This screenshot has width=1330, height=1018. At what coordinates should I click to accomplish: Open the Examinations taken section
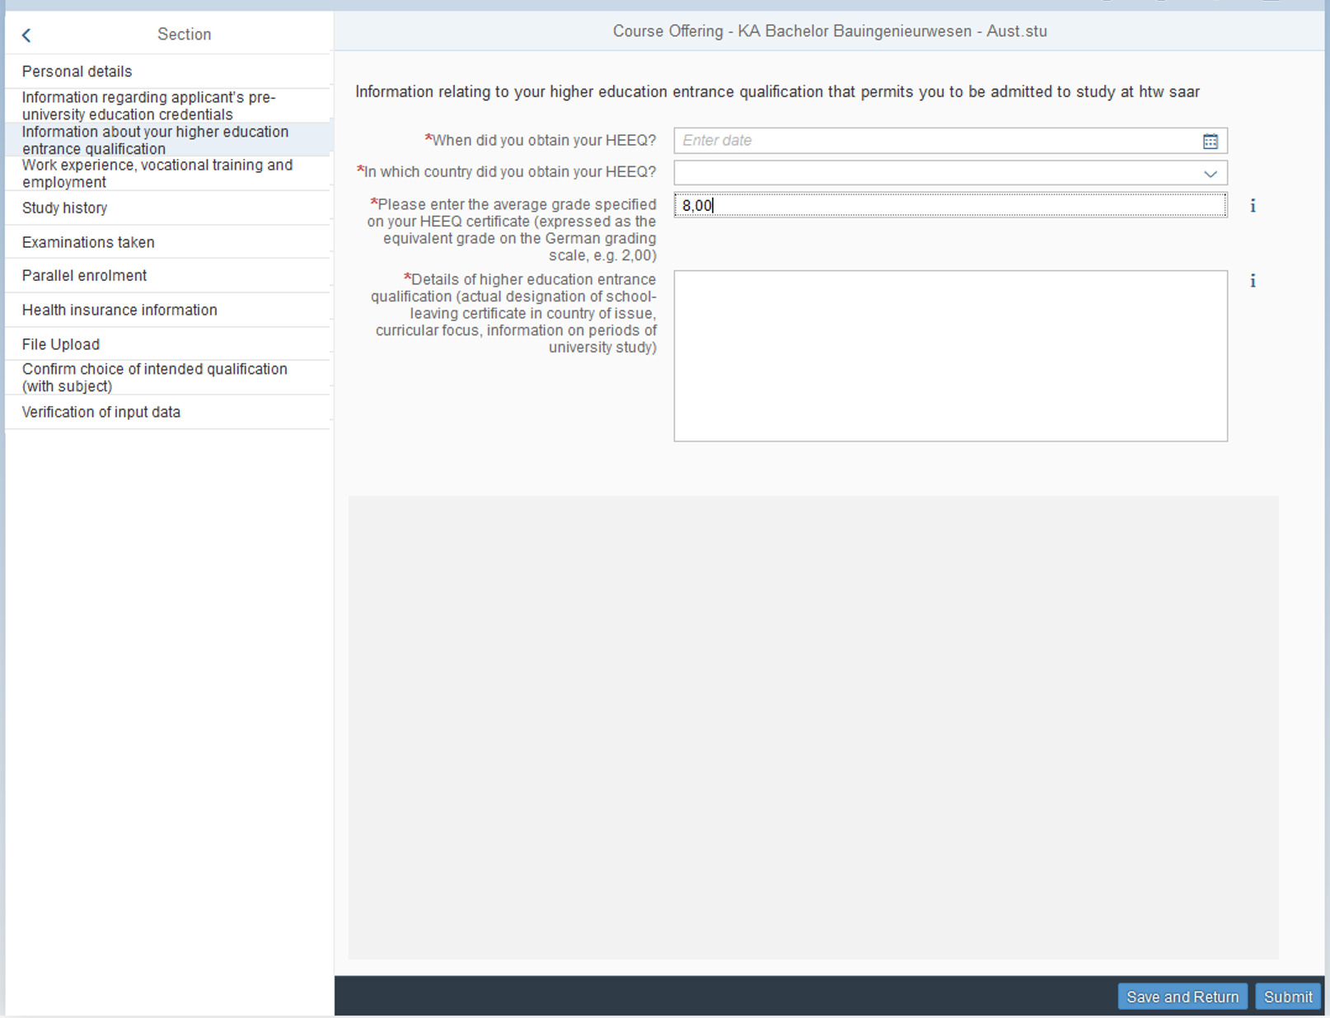(88, 242)
